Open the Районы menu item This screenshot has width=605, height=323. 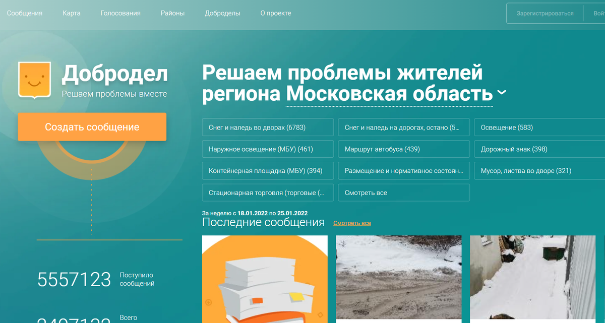(x=172, y=13)
